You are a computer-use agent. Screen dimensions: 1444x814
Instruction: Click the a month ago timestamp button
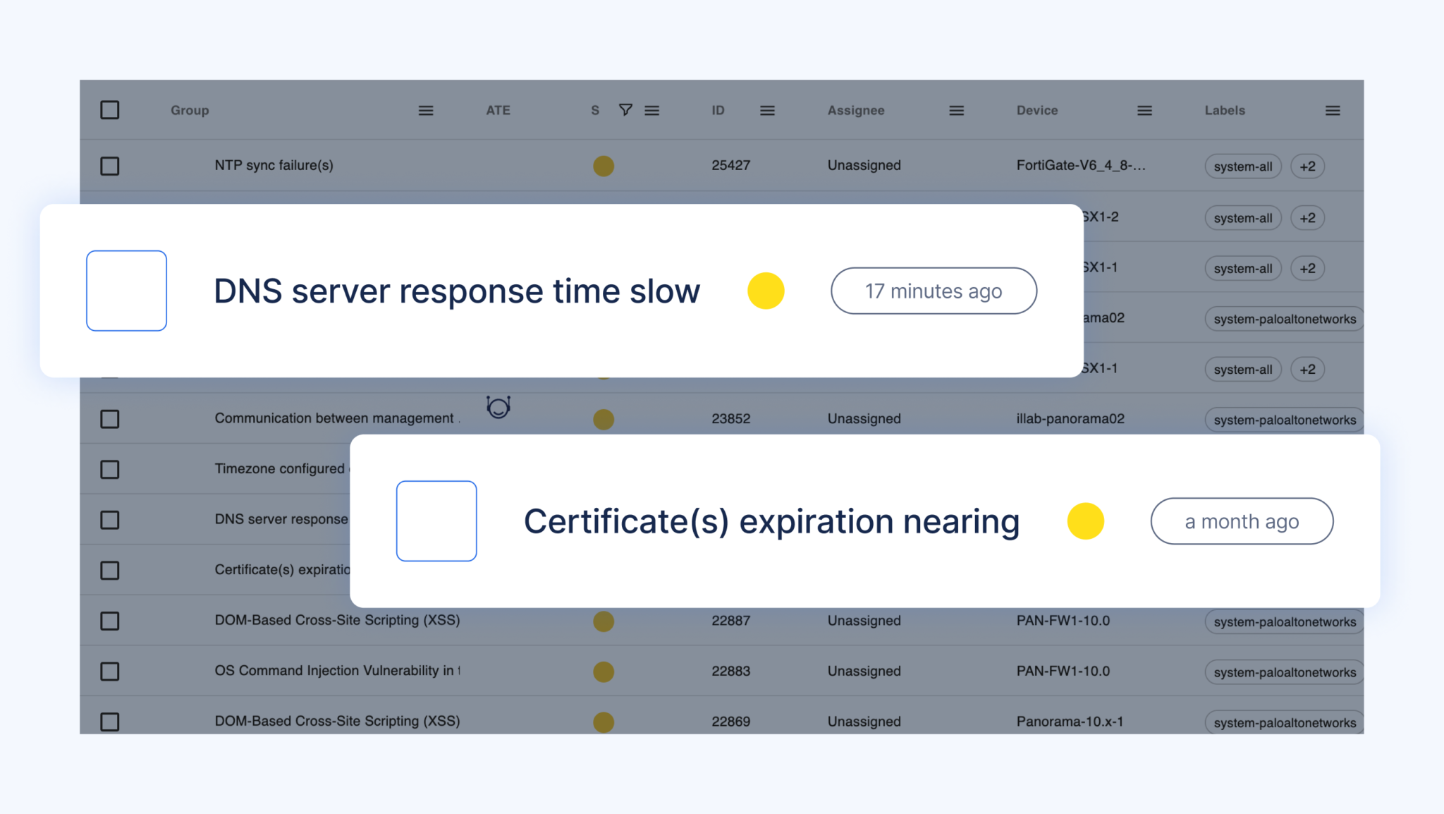[x=1242, y=521]
